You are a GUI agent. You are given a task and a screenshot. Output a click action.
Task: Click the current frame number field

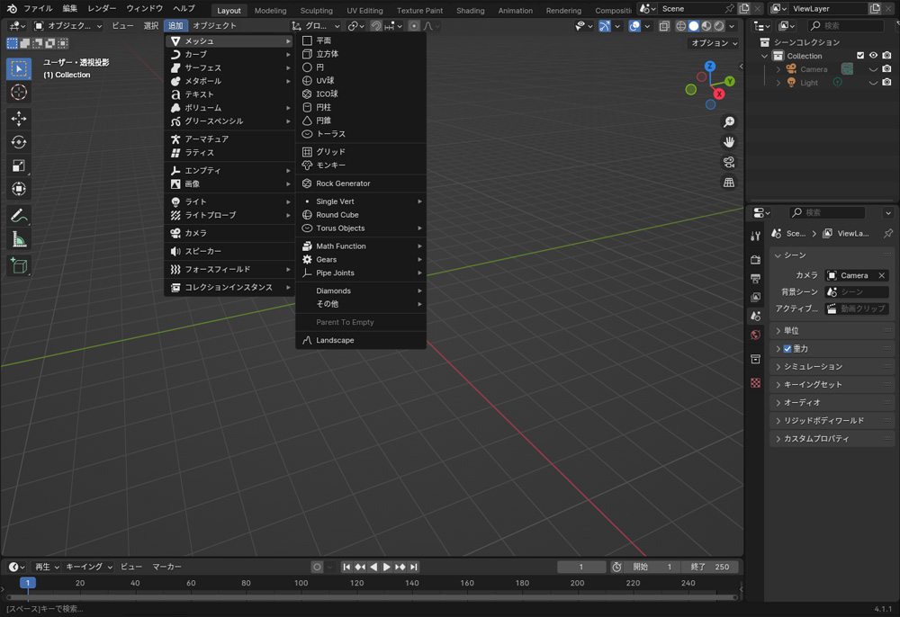point(580,568)
